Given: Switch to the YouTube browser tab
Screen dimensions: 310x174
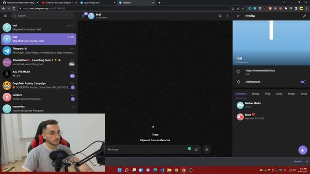Looking at the screenshot, I should [x=59, y=3].
